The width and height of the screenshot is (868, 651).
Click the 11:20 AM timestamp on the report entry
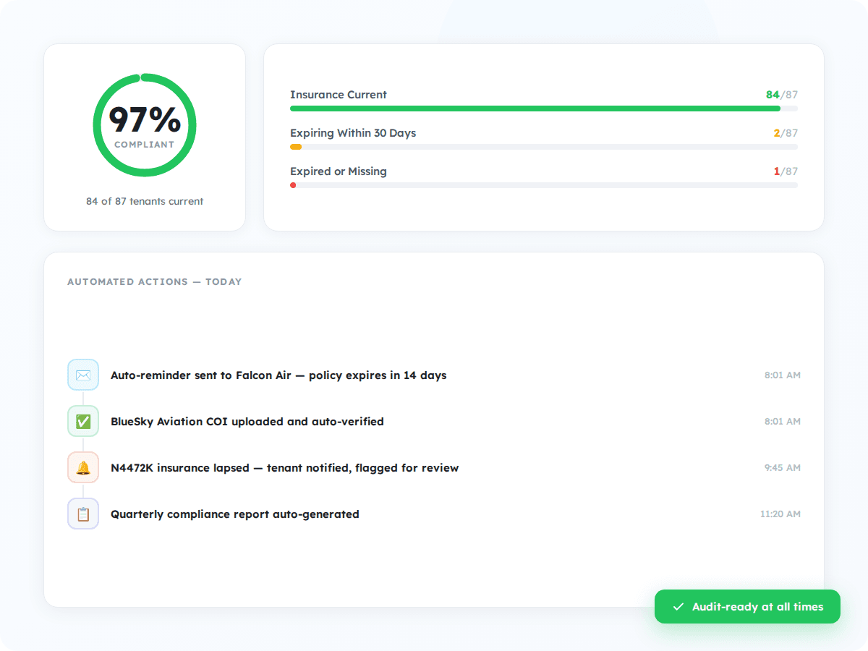point(780,514)
